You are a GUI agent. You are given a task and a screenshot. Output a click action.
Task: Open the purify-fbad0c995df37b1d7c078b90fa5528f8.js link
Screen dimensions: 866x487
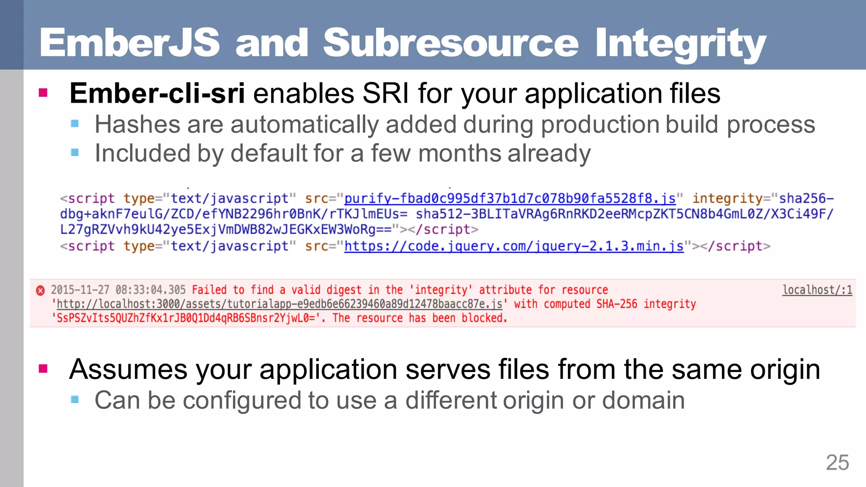click(x=510, y=198)
